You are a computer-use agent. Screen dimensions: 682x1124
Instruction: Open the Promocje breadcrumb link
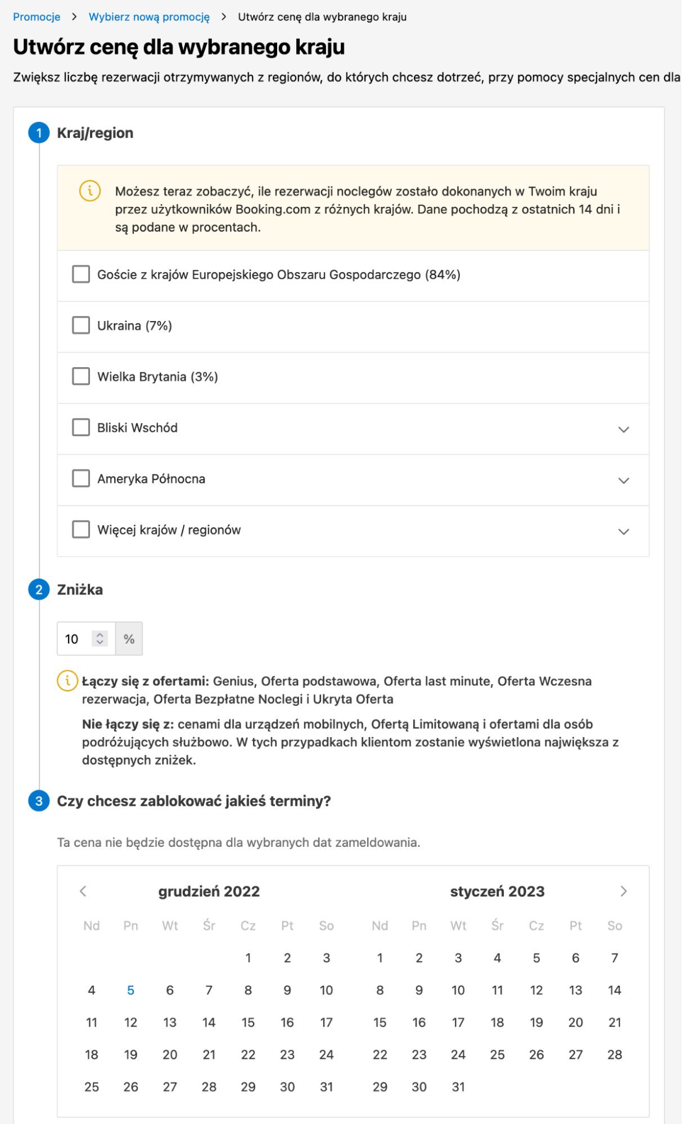tap(37, 17)
